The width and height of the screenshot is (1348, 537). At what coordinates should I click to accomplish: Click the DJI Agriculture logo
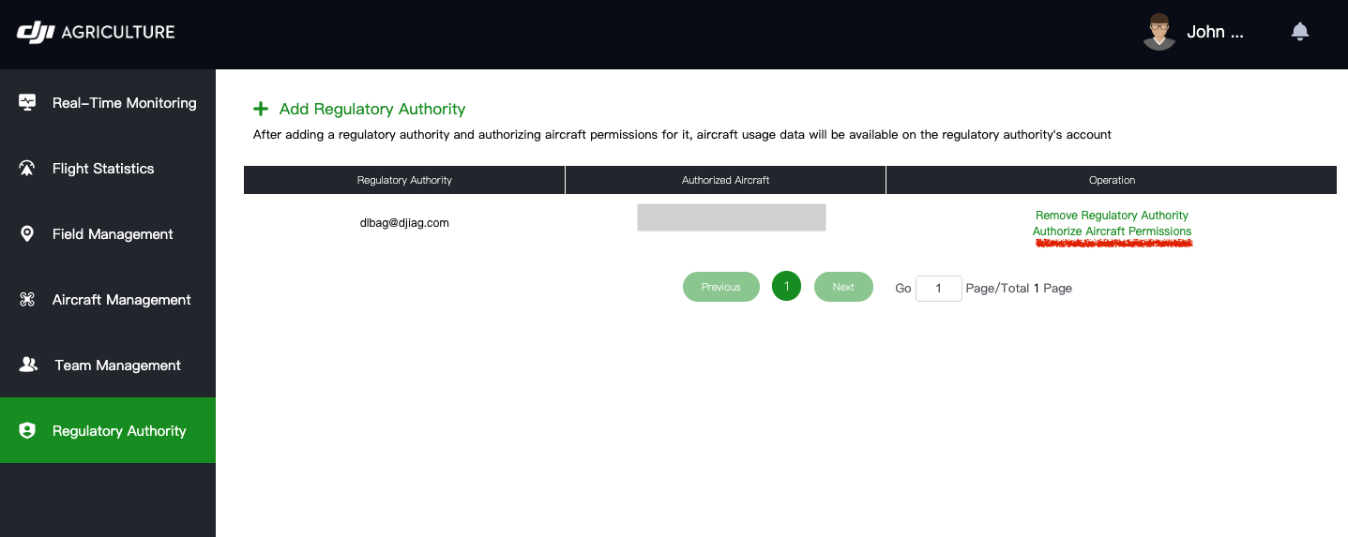(x=96, y=32)
